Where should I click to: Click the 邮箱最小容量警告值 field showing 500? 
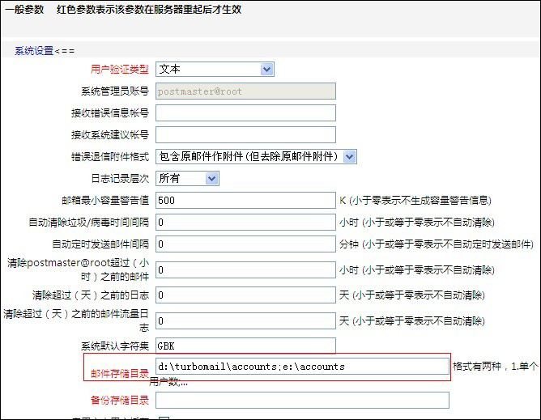click(x=245, y=200)
